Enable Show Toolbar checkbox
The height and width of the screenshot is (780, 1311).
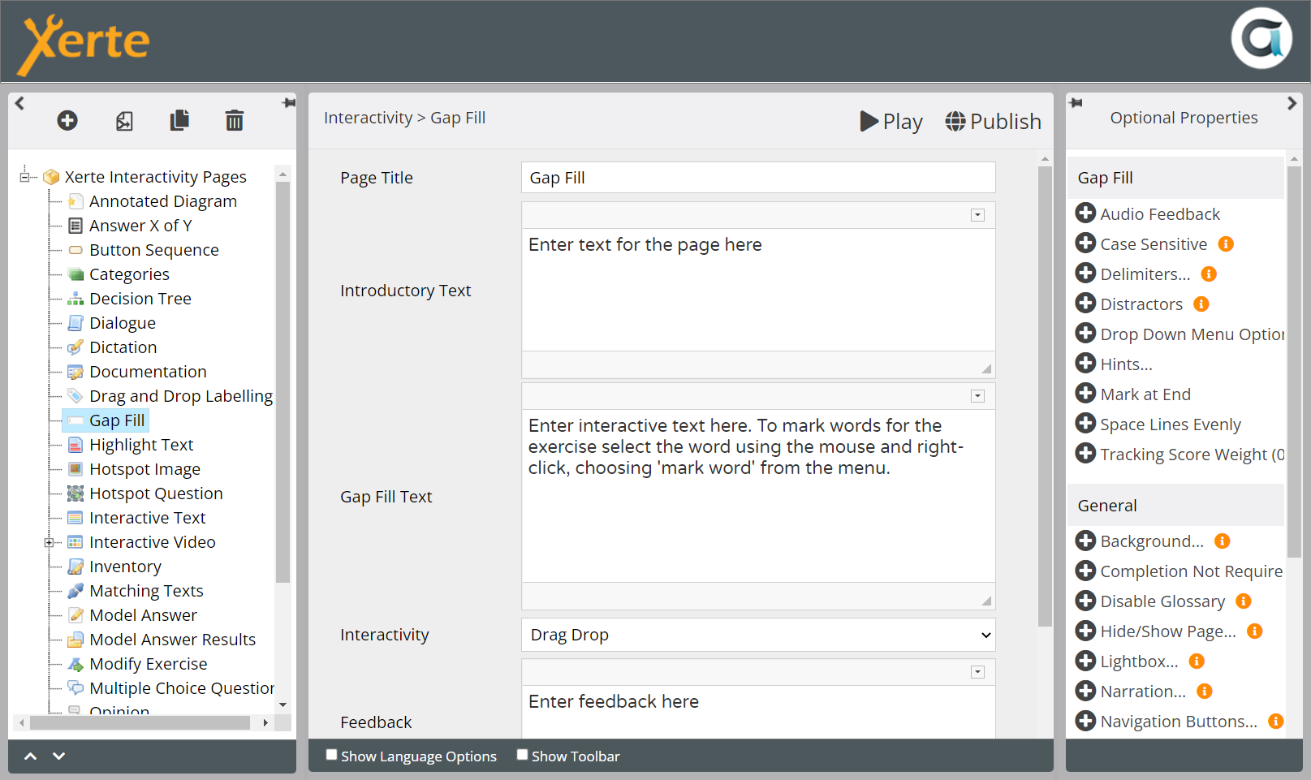tap(522, 755)
